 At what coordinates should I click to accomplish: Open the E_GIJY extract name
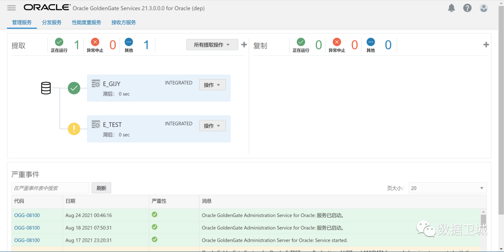[112, 84]
